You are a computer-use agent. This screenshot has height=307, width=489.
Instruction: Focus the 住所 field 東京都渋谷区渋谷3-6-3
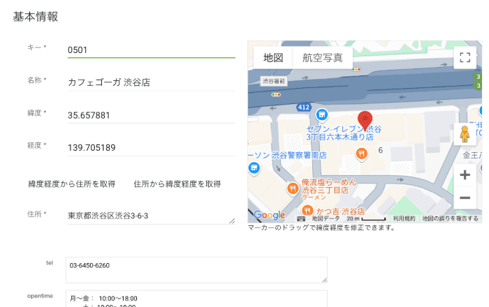pos(152,216)
